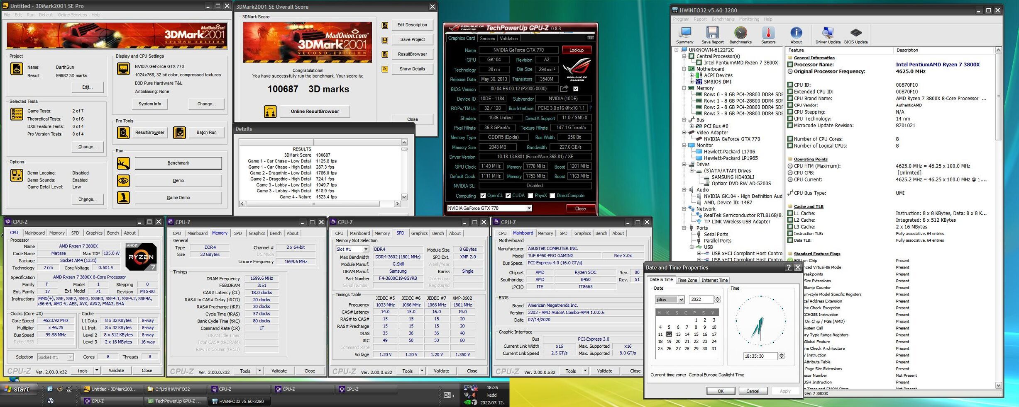This screenshot has width=1019, height=407.
Task: Click the ResultBrowser icon in Pro Tools
Action: click(123, 133)
